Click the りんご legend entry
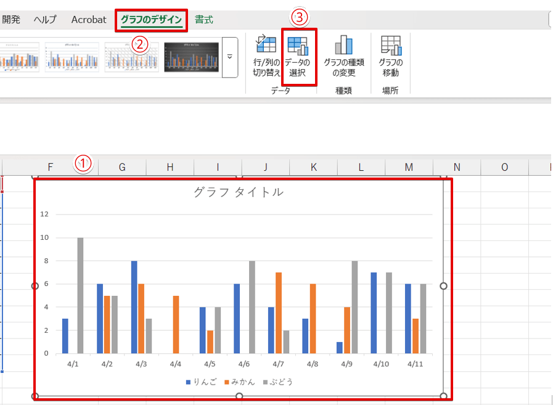This screenshot has height=405, width=553. [200, 382]
